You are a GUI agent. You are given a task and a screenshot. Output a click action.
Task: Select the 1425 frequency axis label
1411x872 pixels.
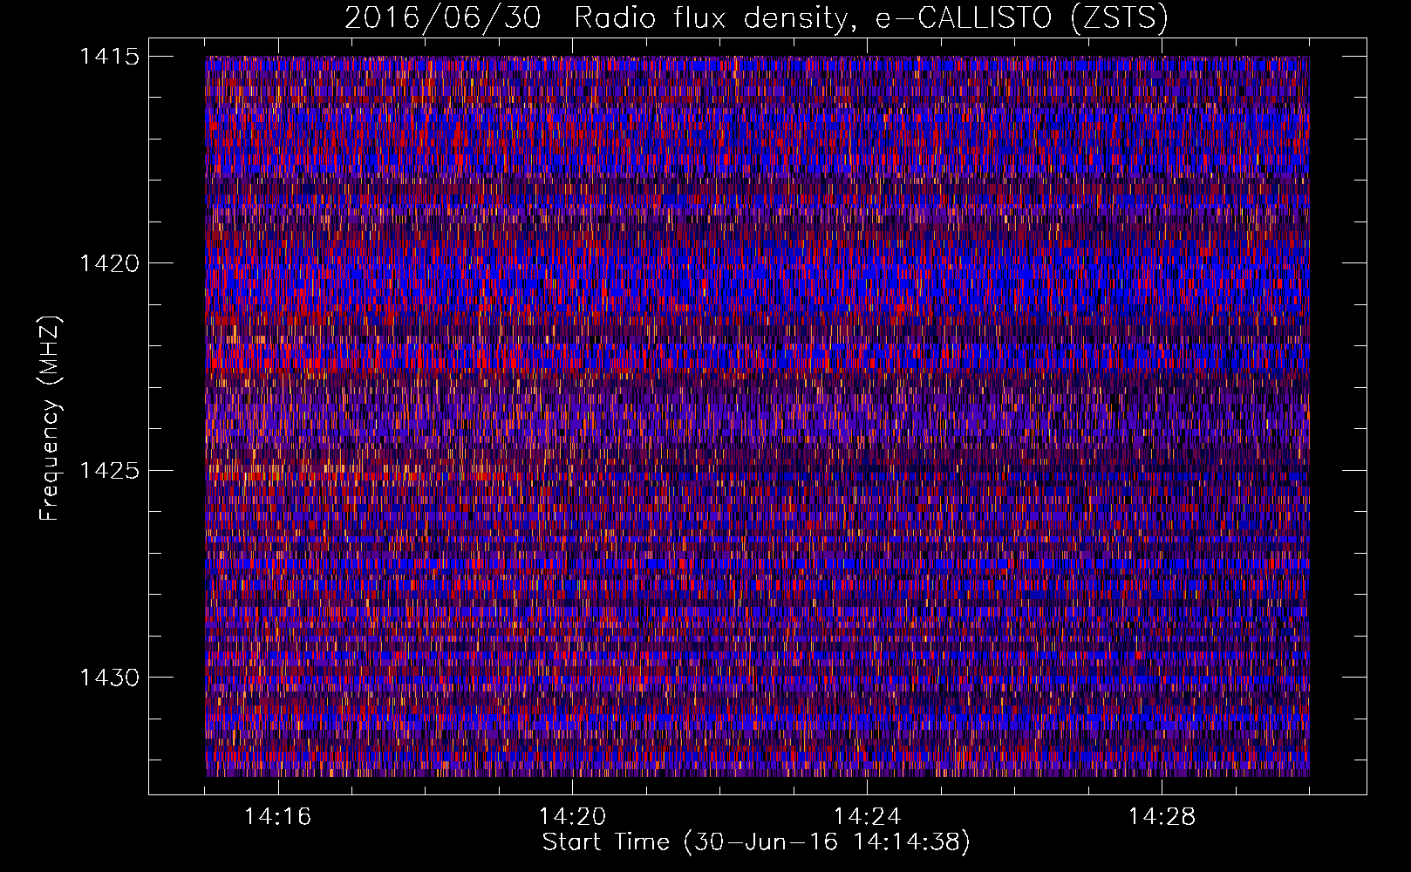[x=109, y=471]
